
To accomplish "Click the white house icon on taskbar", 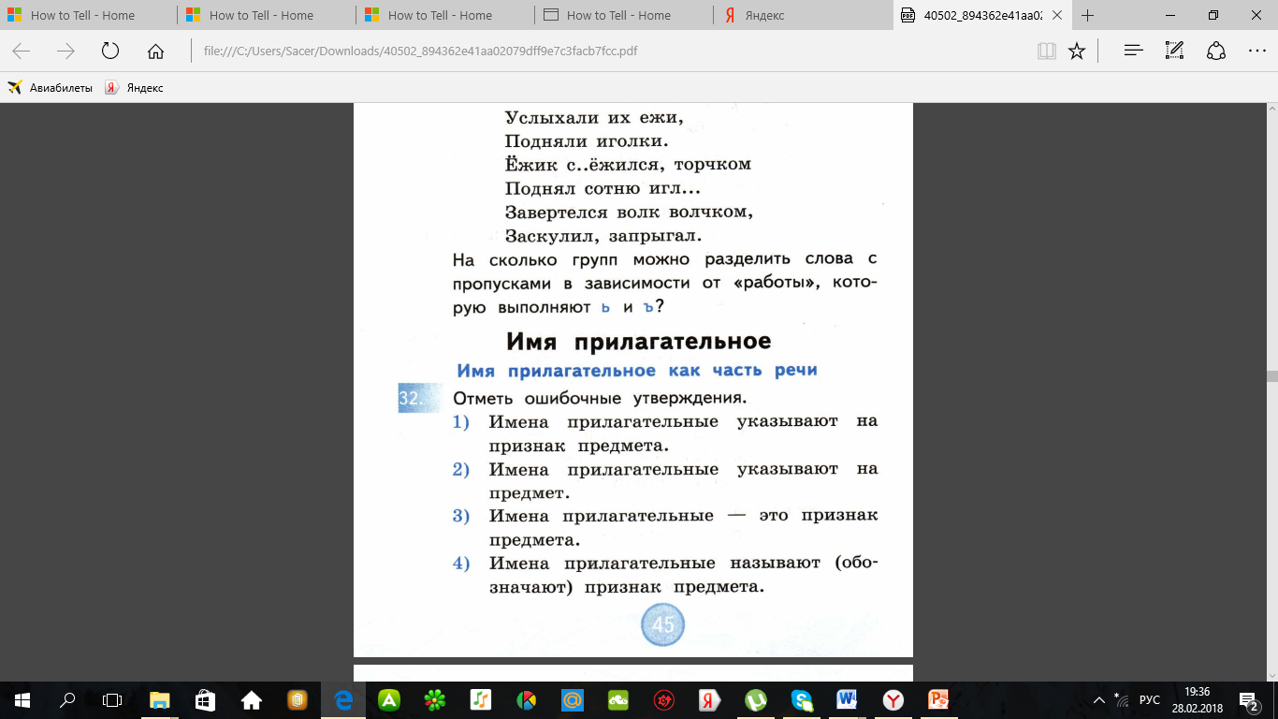I will pyautogui.click(x=251, y=699).
